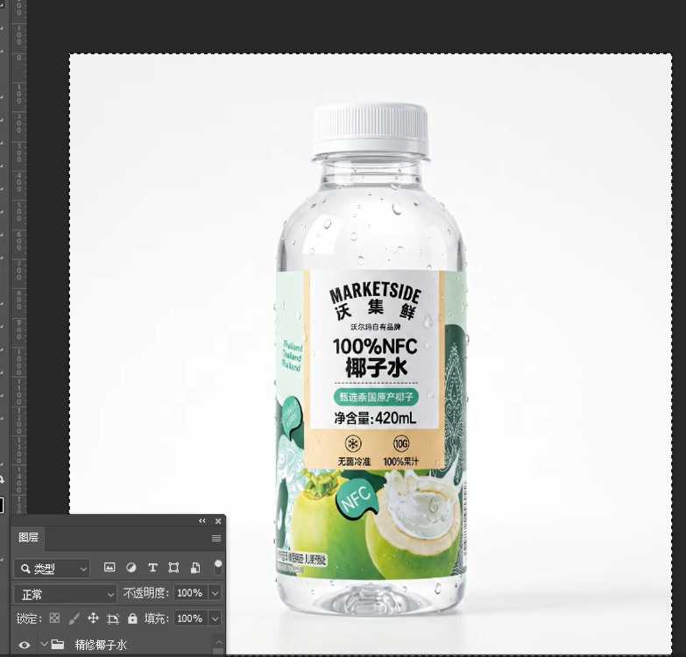Click the 填充 100% value field
This screenshot has height=657, width=686.
pos(191,618)
